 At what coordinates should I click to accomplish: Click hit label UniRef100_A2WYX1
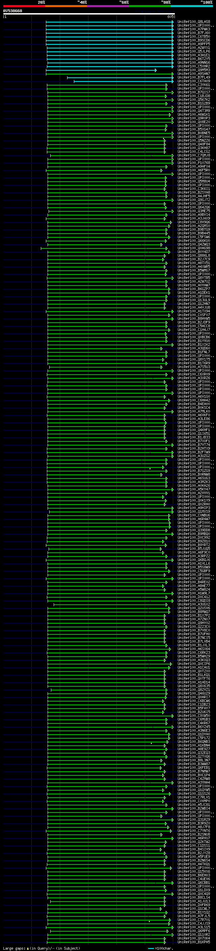(x=194, y=48)
